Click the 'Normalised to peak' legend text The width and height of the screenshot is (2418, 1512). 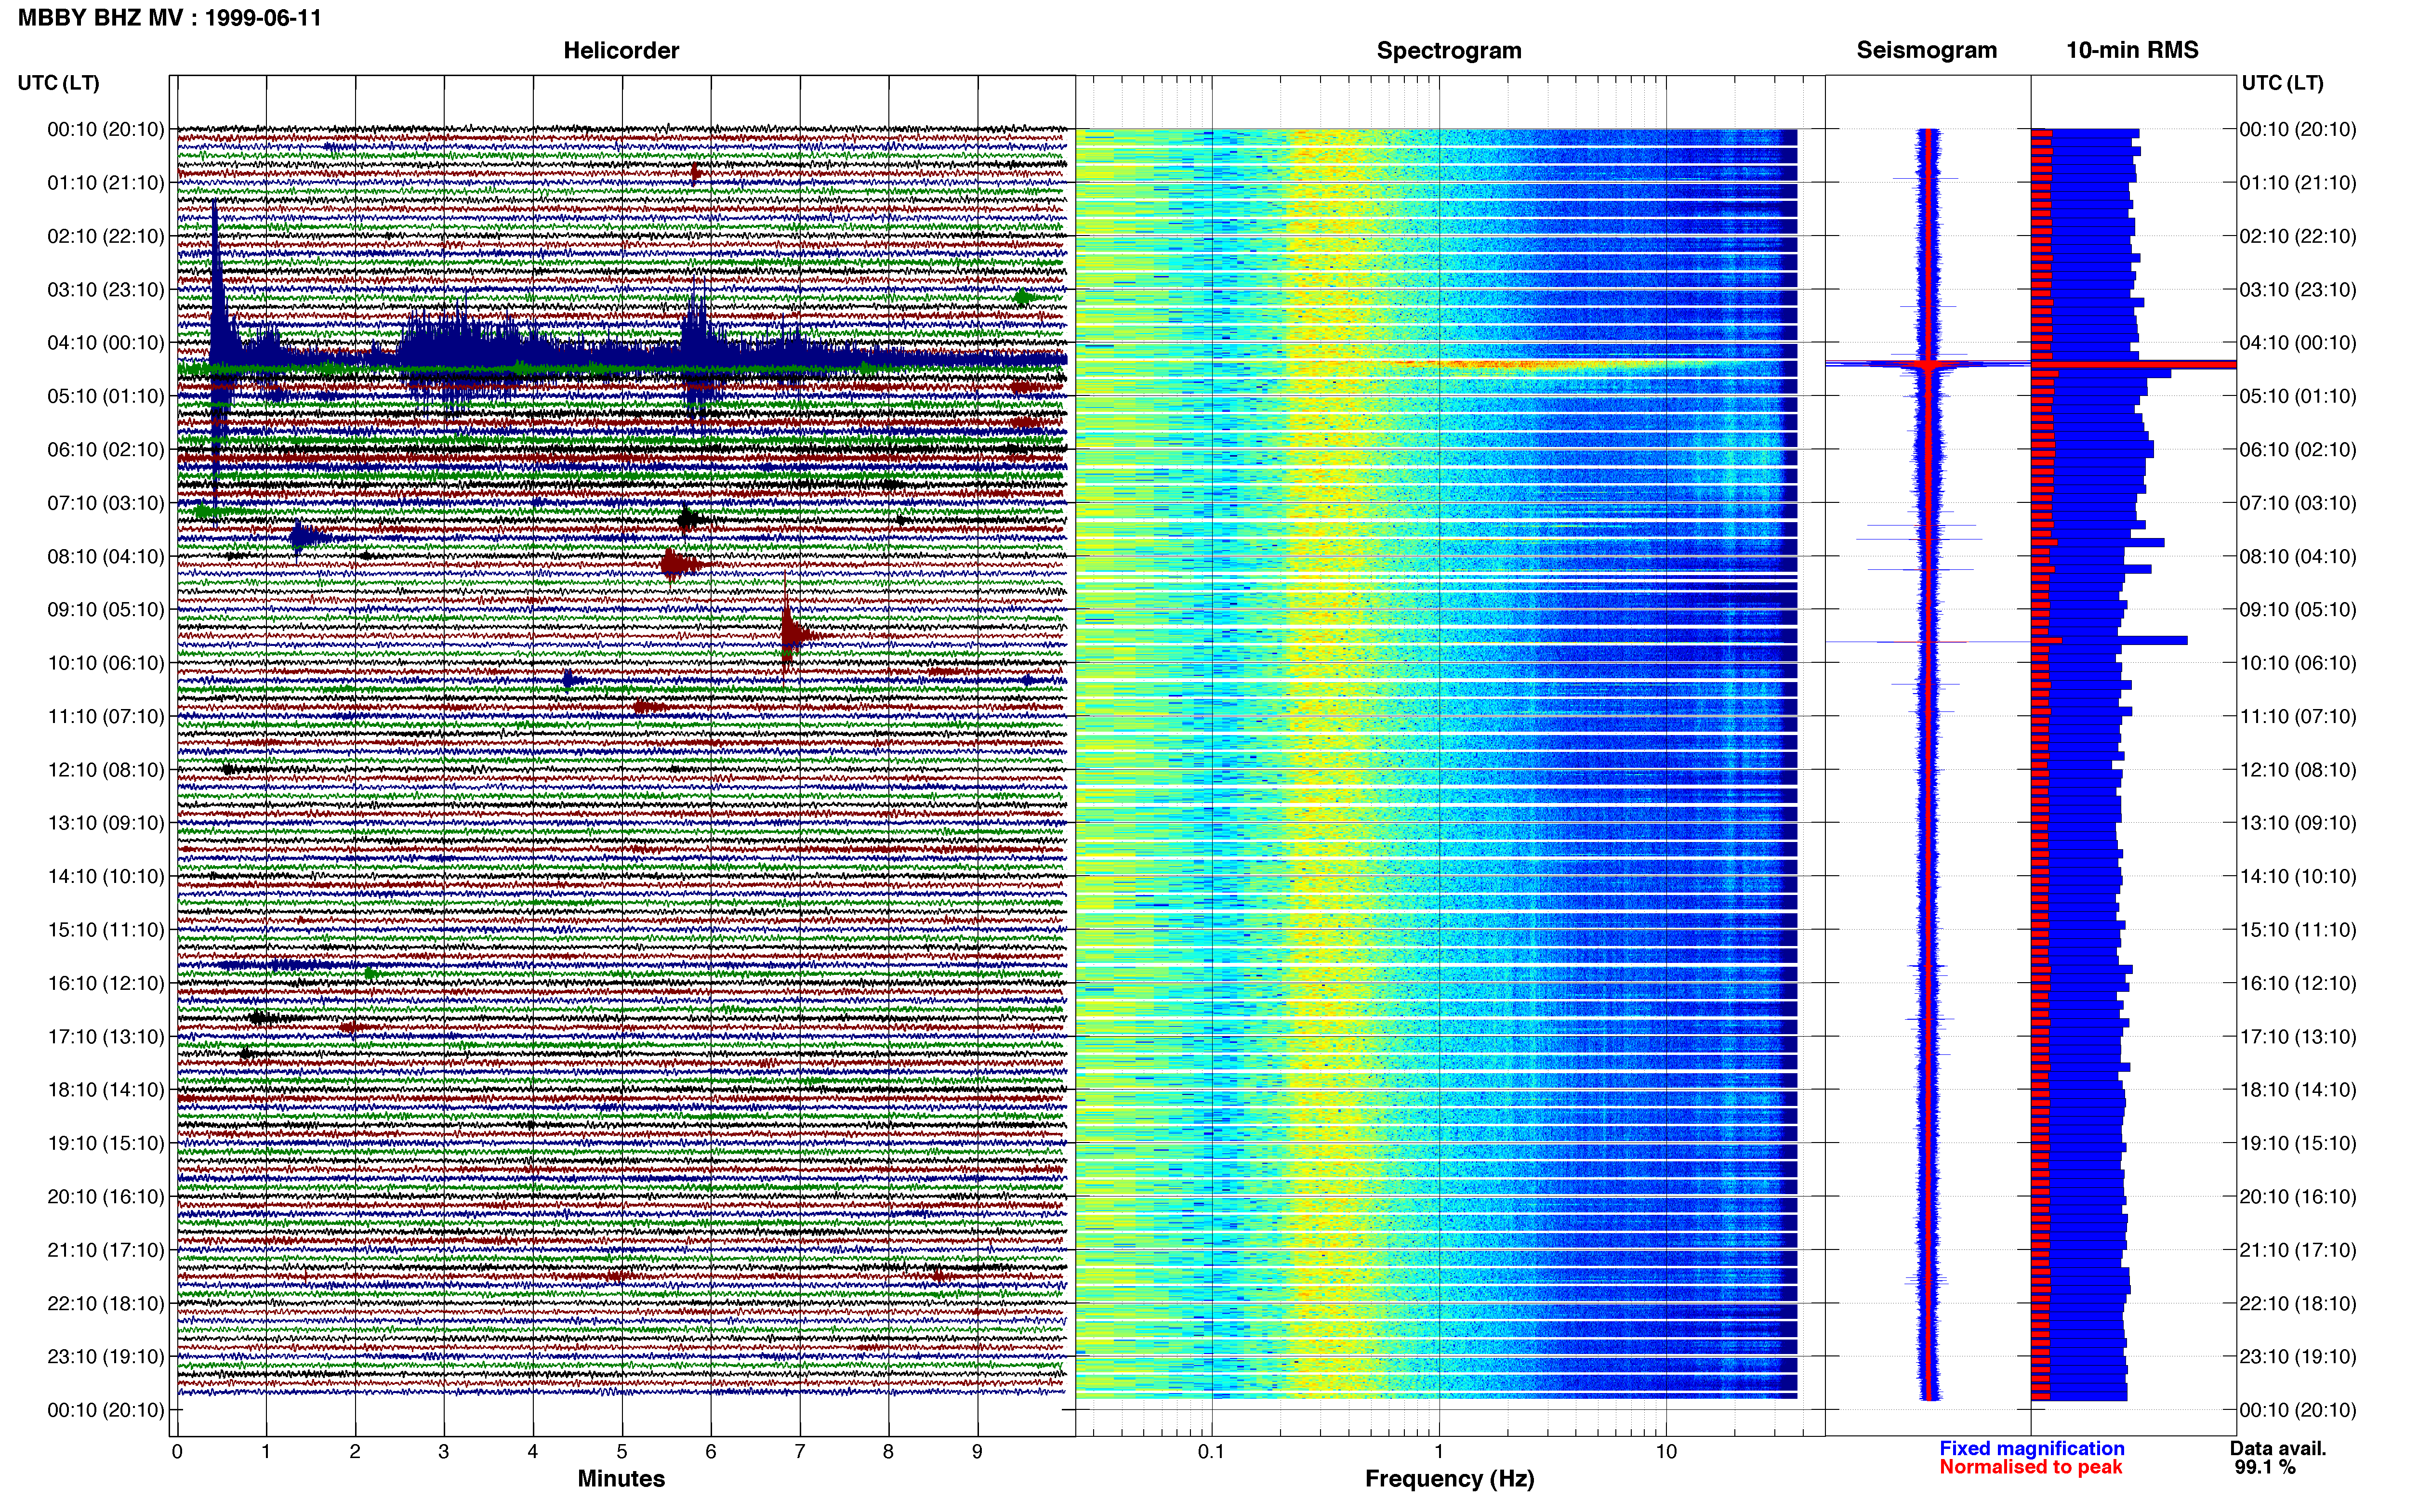pyautogui.click(x=2030, y=1467)
